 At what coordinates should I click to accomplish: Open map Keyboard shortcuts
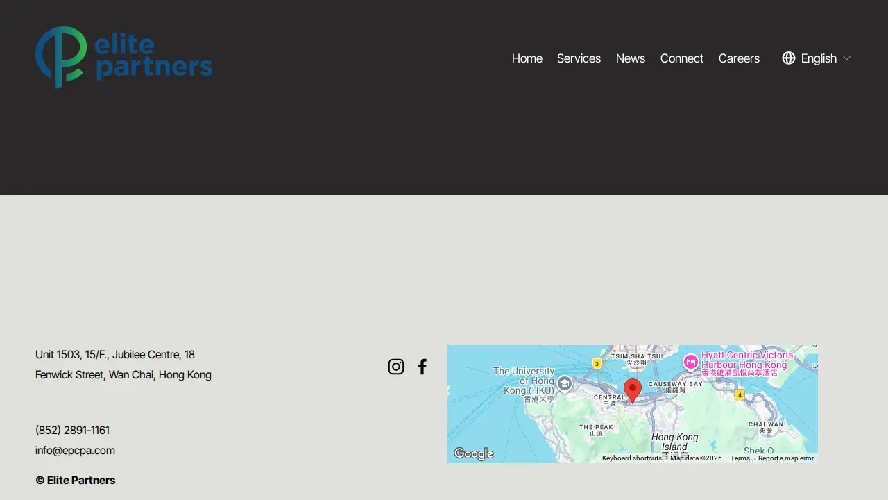click(x=631, y=458)
